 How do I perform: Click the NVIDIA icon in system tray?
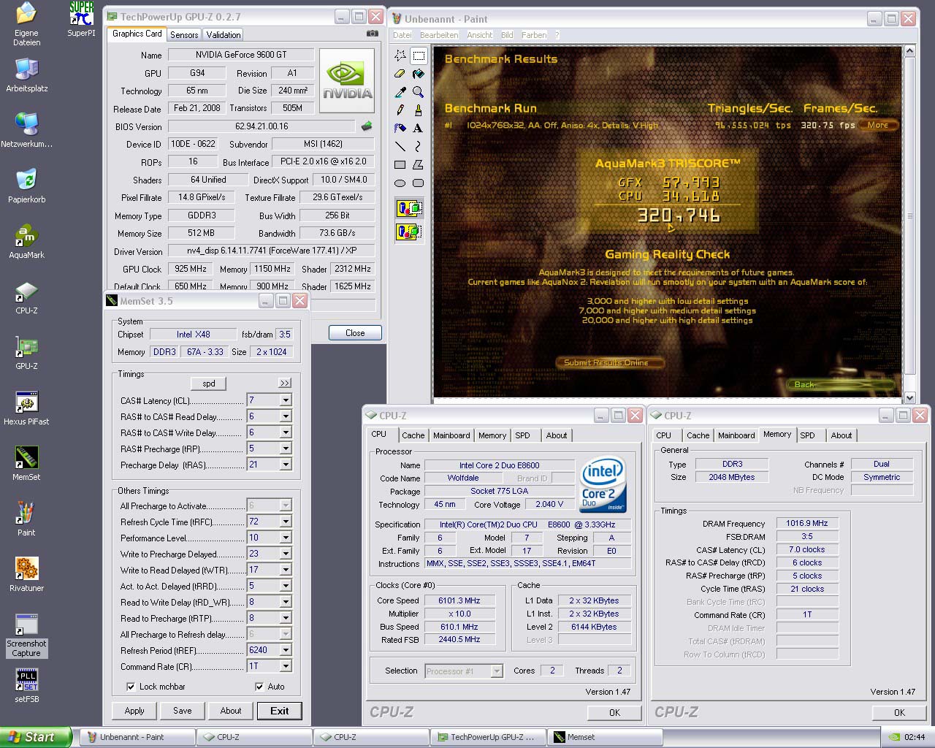(x=894, y=737)
